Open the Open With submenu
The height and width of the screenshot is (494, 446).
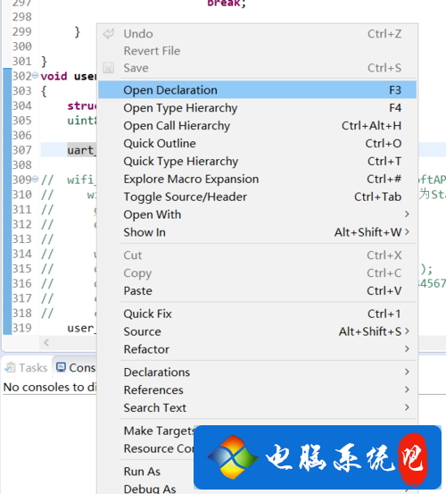257,214
